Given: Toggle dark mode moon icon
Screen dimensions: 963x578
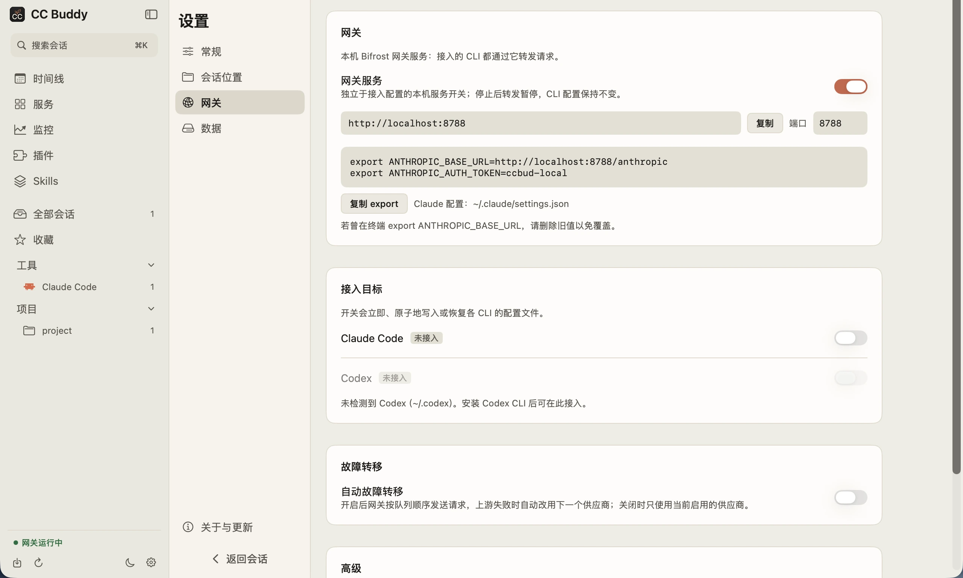Looking at the screenshot, I should (130, 563).
